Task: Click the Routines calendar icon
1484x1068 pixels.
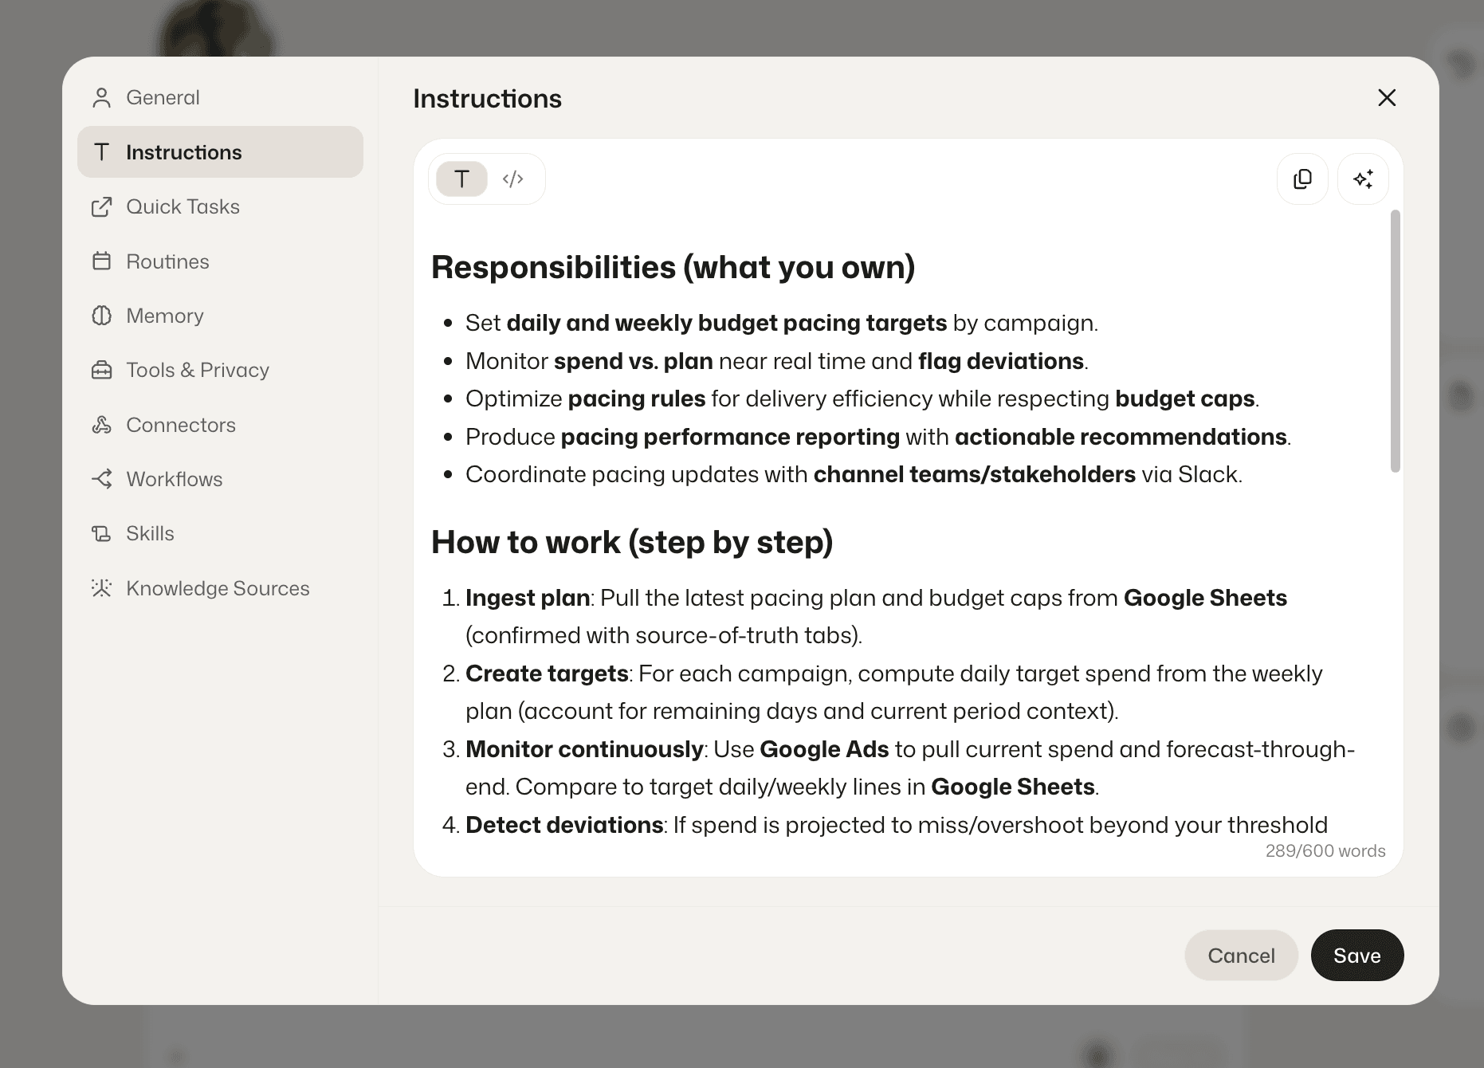Action: coord(101,261)
